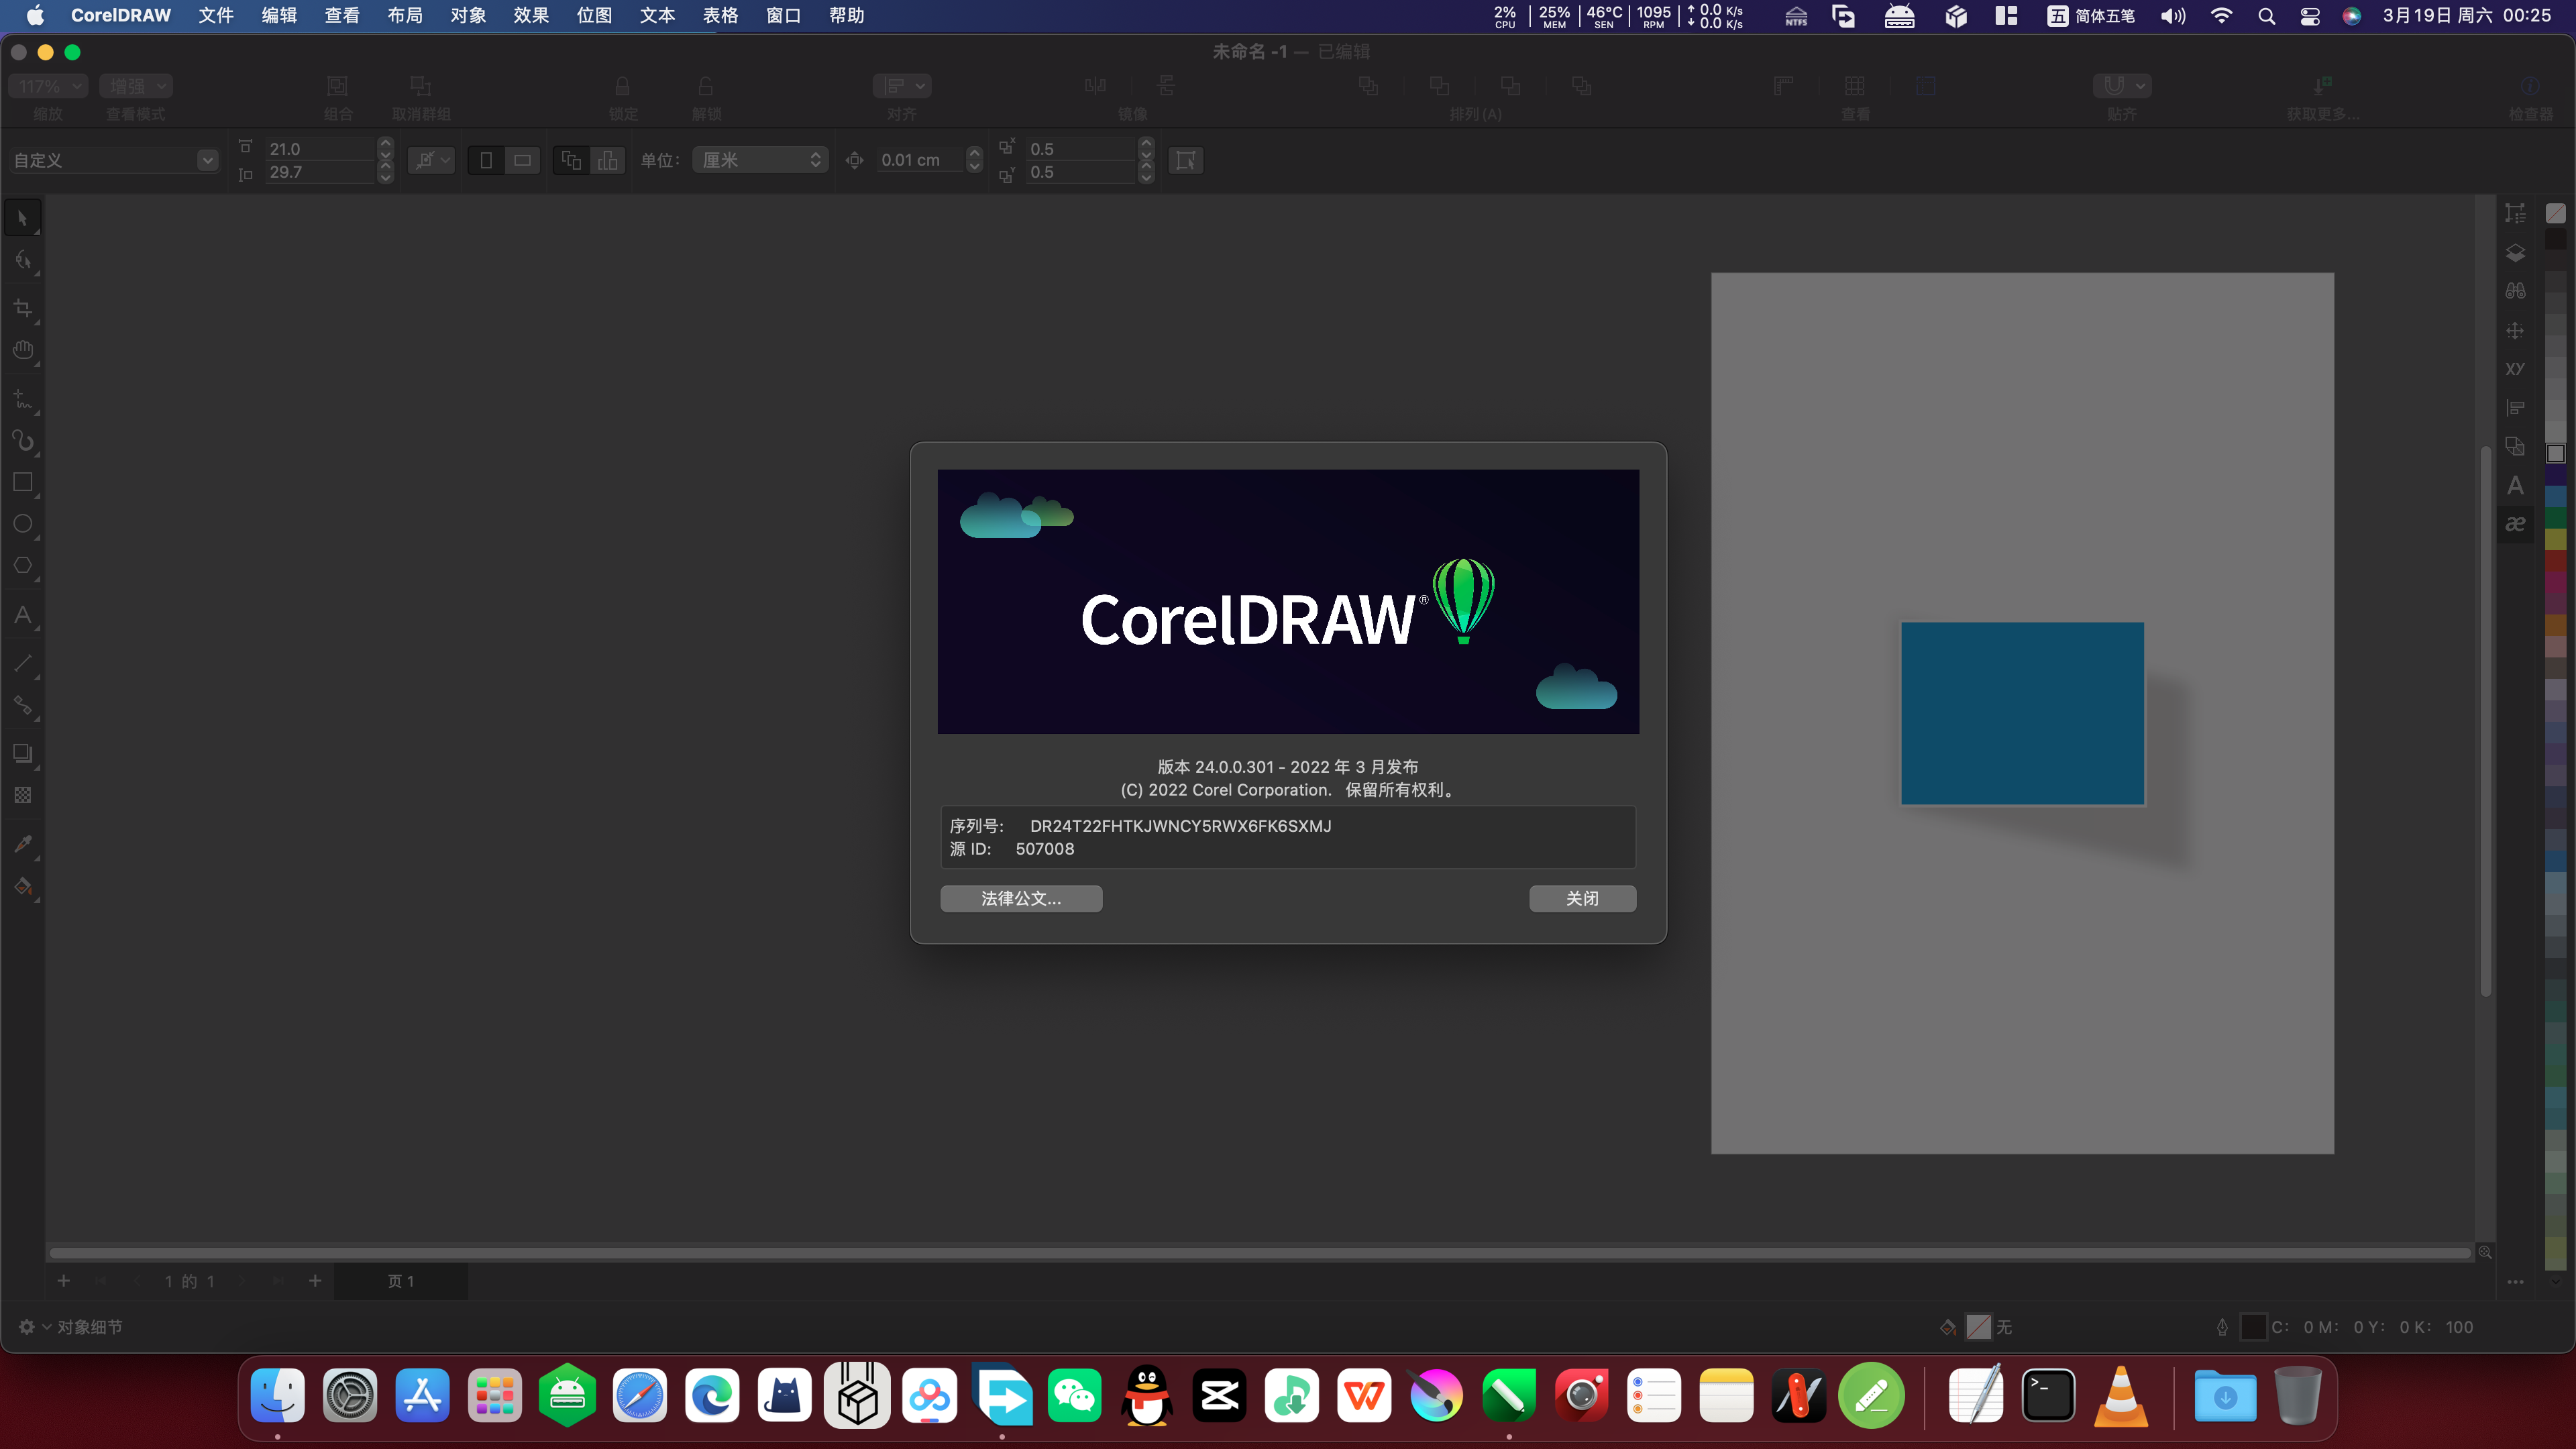
Task: Select the Drop Shadow tool
Action: point(23,753)
